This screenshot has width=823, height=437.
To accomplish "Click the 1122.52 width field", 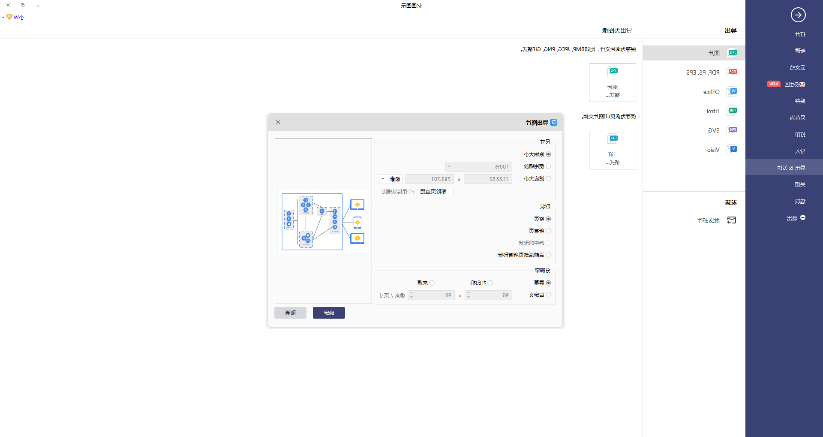I will pos(488,179).
